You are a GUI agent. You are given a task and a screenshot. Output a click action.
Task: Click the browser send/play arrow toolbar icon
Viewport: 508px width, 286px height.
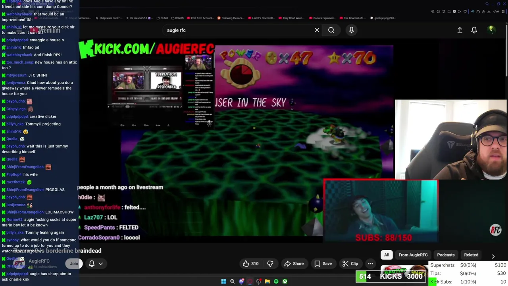pyautogui.click(x=460, y=12)
